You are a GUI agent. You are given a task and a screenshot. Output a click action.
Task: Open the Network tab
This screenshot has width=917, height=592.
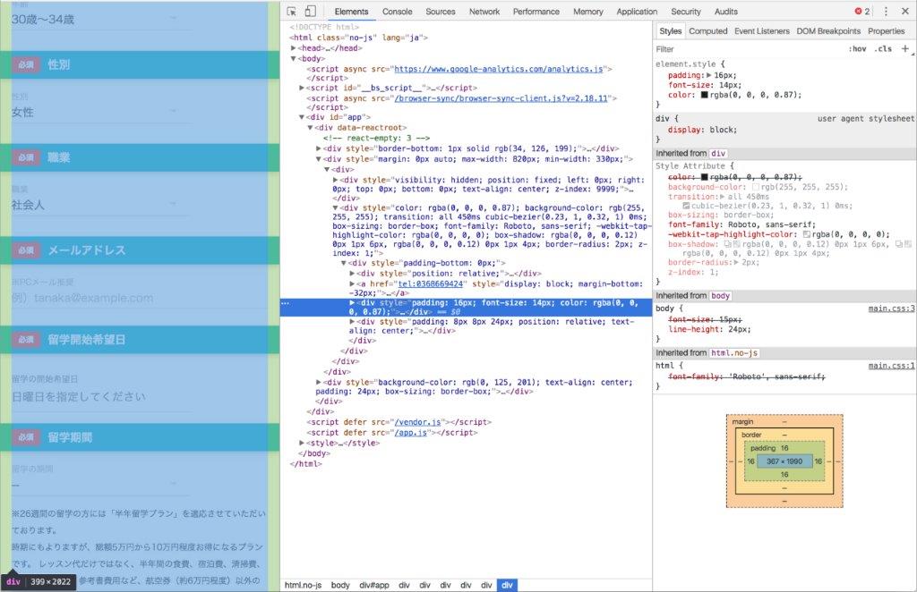(x=484, y=11)
